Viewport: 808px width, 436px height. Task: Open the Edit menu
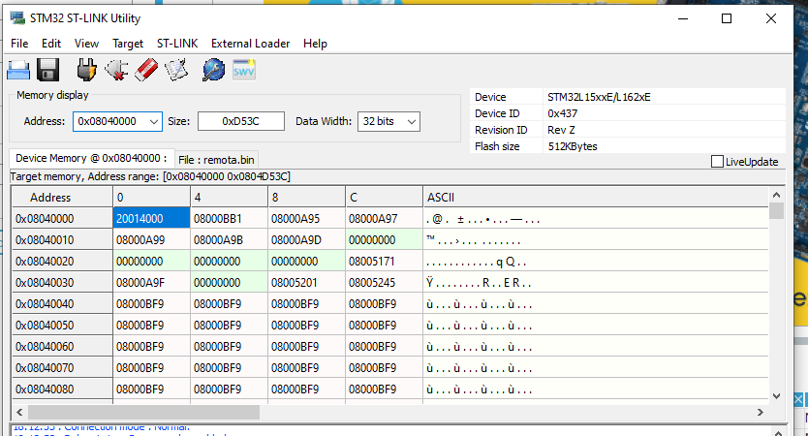point(51,44)
